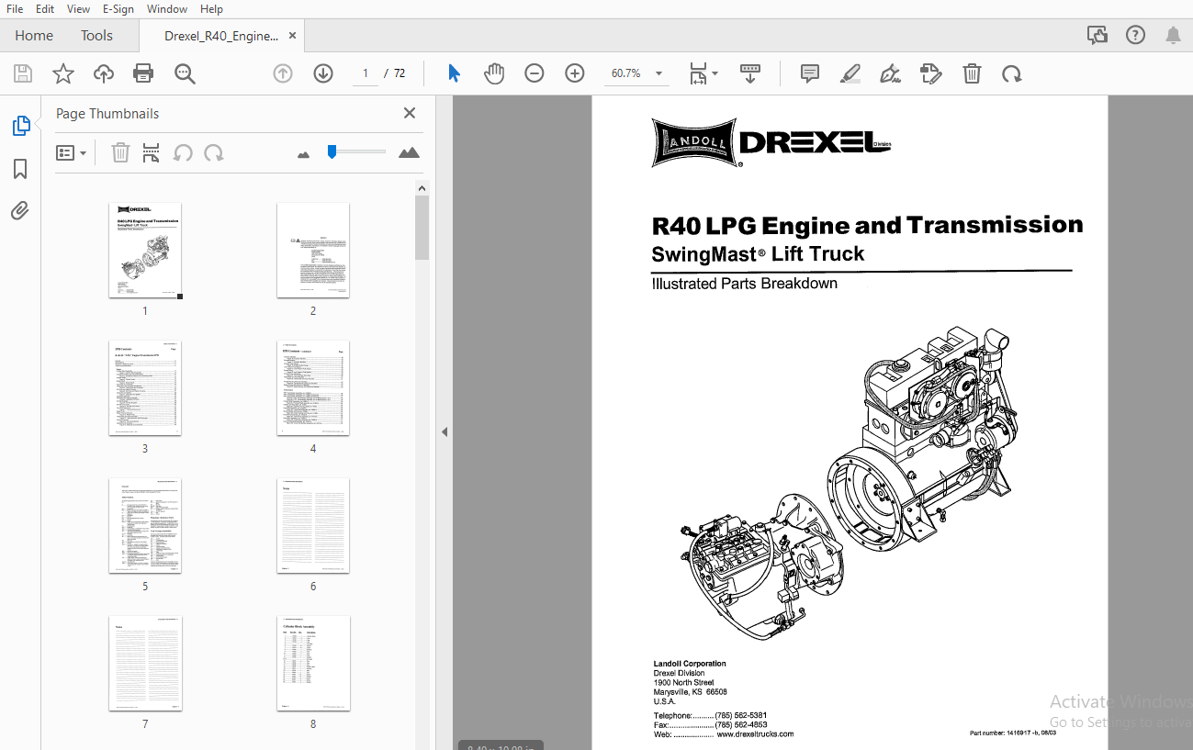The image size is (1193, 750).
Task: Add a sticky note comment
Action: coord(810,73)
